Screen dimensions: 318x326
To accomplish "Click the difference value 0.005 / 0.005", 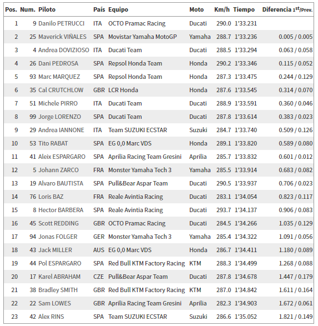I will click(296, 37).
